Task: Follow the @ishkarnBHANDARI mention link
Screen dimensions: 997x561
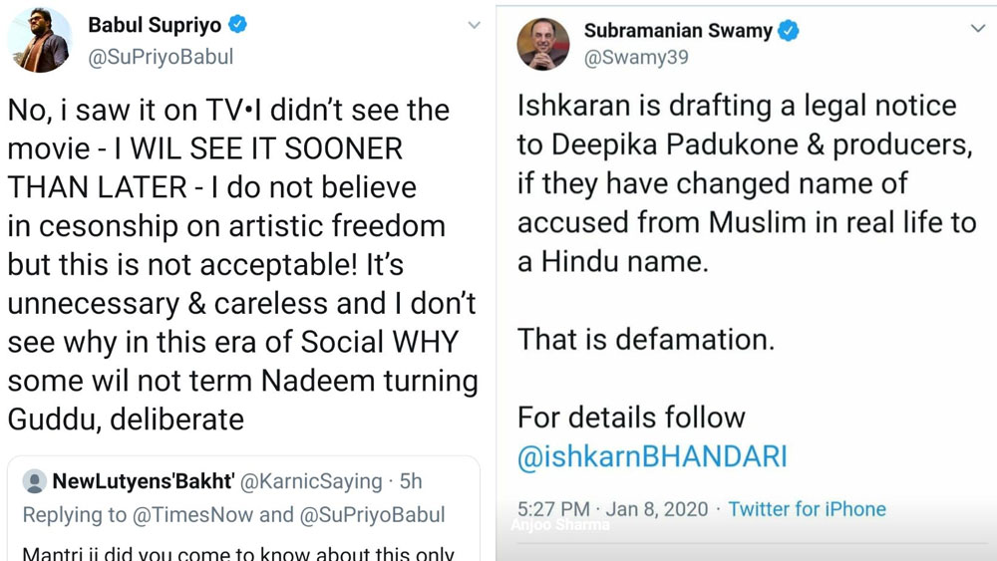Action: 652,457
